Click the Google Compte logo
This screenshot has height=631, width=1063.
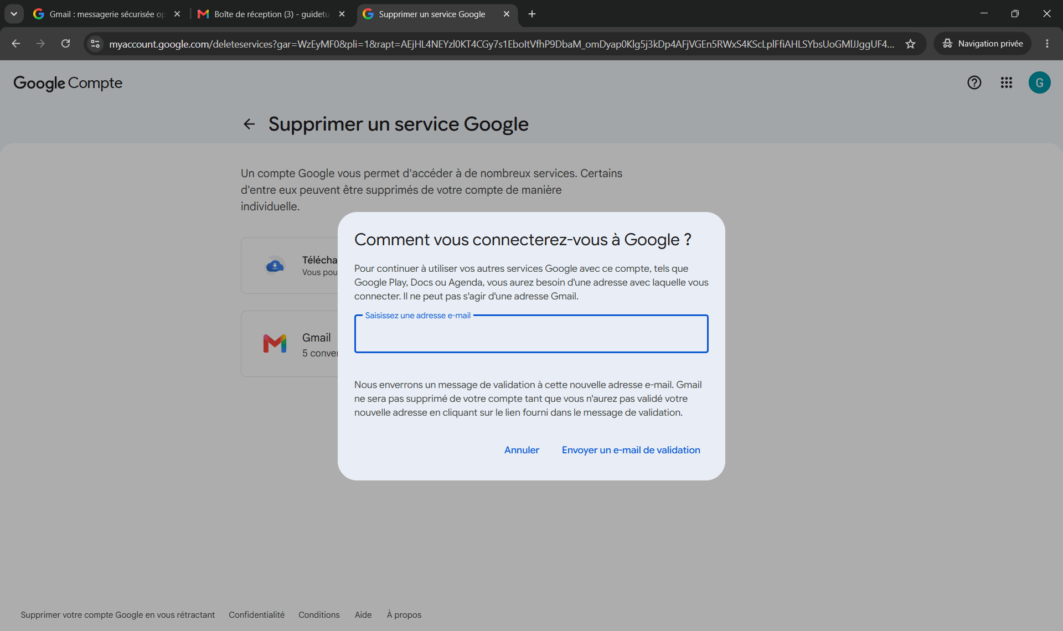click(68, 83)
